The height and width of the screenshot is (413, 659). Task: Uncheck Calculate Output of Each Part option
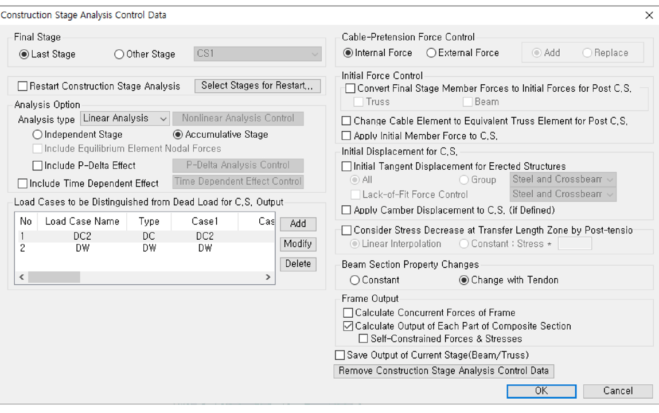348,326
